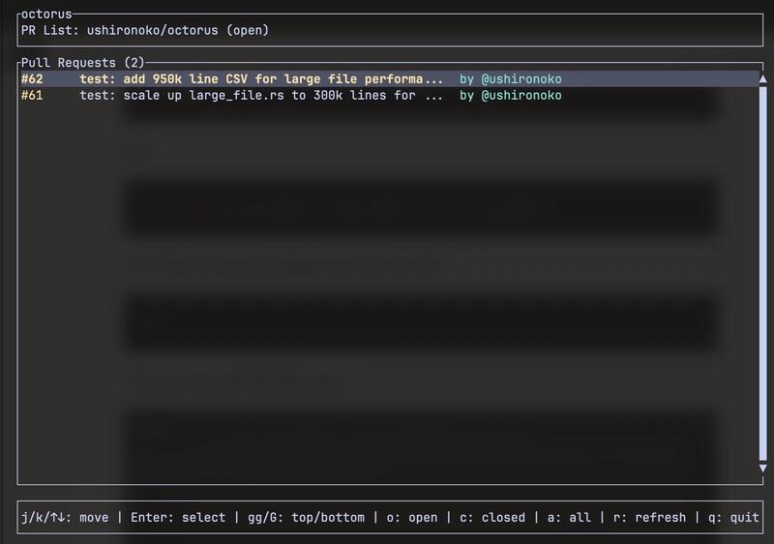The height and width of the screenshot is (544, 774).
Task: Click the 'PR List: ushironoko/octorus (open)' header text
Action: pyautogui.click(x=145, y=31)
